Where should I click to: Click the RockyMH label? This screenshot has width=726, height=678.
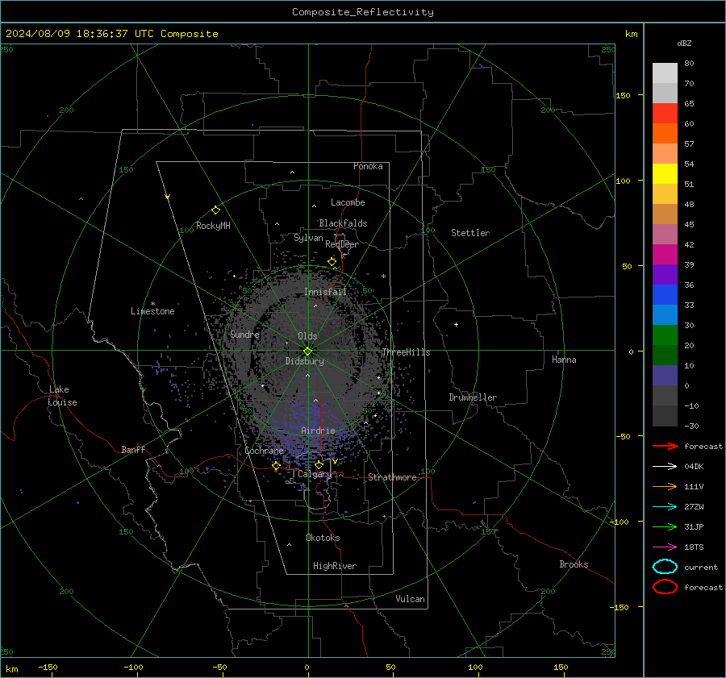pos(213,226)
